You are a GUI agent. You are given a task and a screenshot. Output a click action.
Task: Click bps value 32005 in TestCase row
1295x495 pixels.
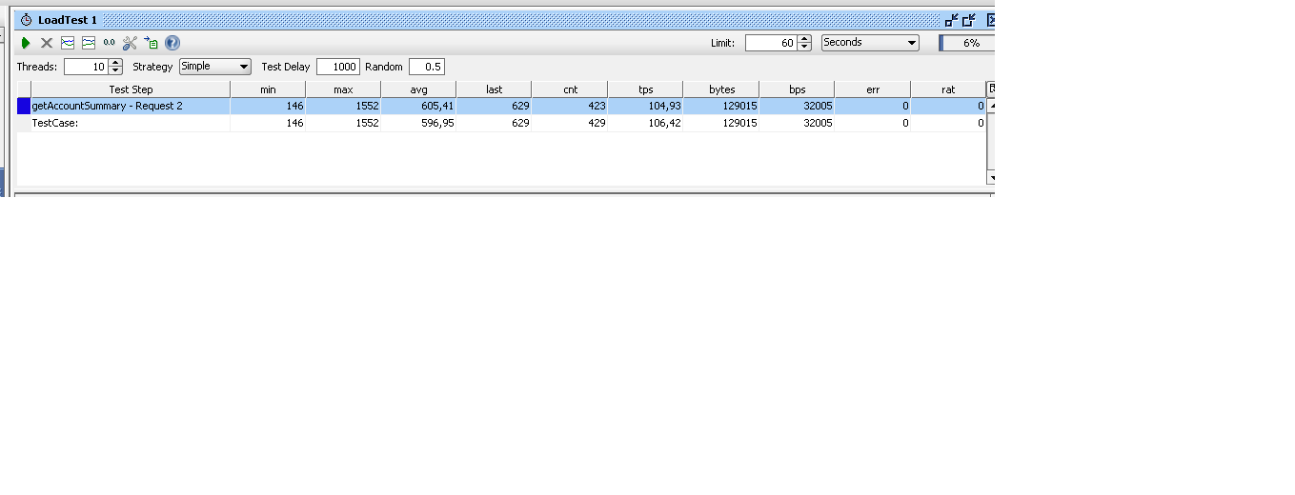pyautogui.click(x=818, y=123)
